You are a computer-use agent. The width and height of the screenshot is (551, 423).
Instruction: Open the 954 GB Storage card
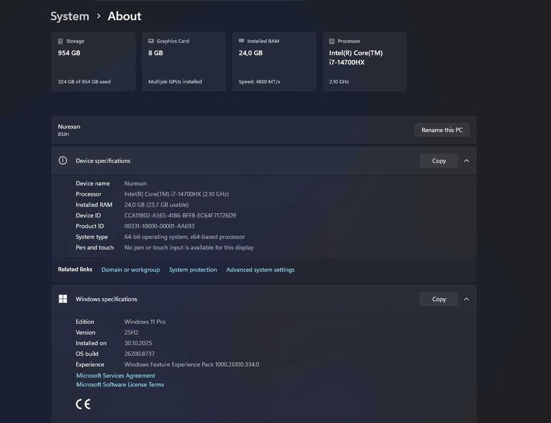94,62
